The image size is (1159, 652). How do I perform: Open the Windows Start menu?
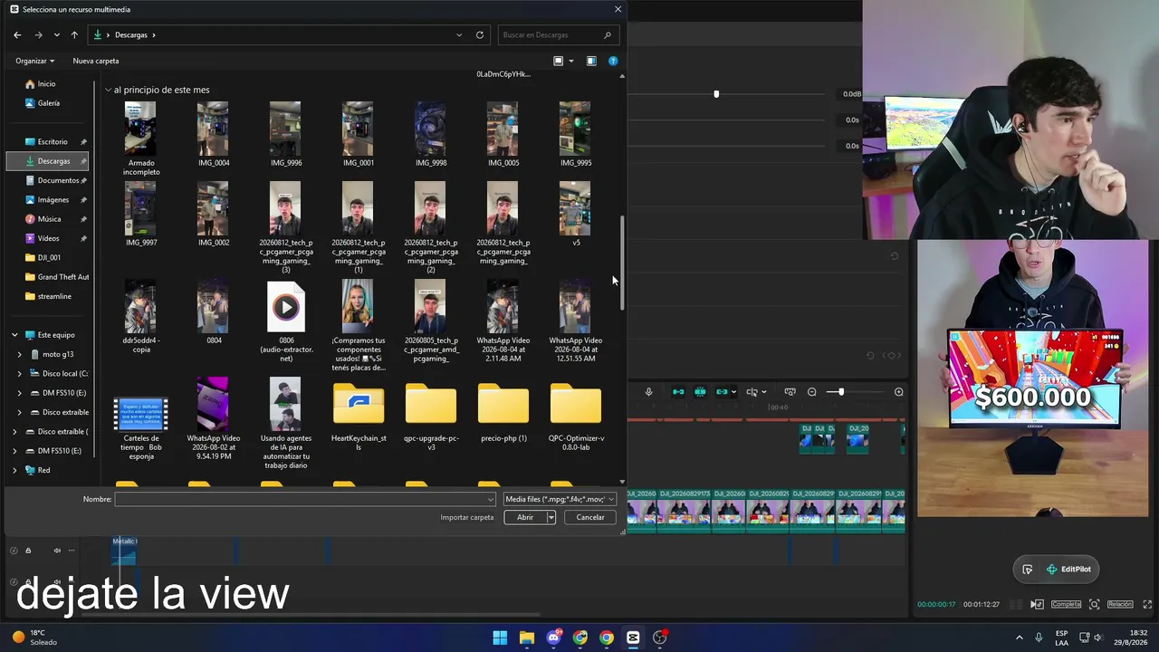500,638
